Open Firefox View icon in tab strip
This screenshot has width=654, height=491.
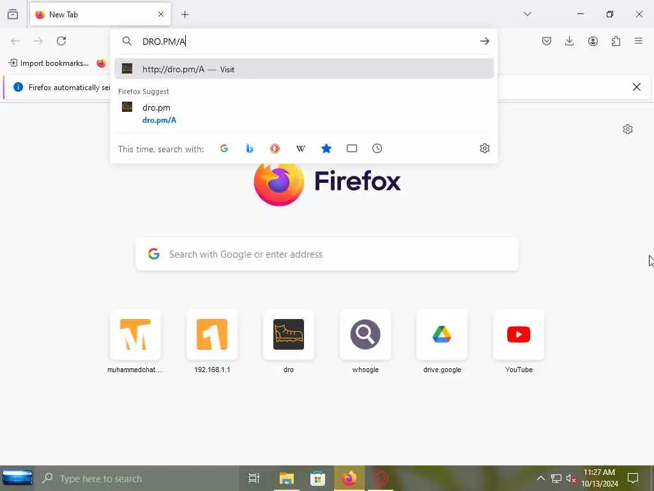(x=13, y=15)
